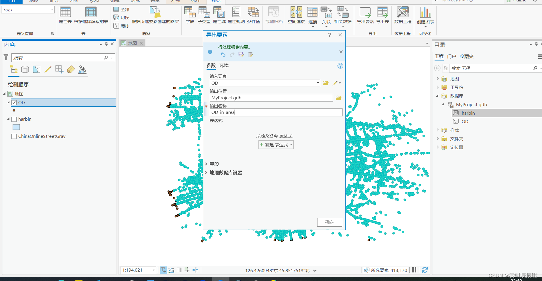This screenshot has width=542, height=281.
Task: Open Domains (属性域) view
Action: point(219,15)
